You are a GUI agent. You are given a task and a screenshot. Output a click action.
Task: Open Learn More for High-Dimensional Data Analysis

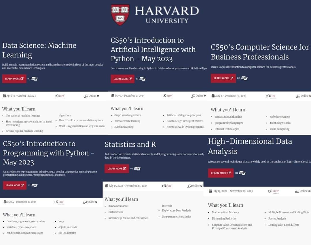(x=221, y=173)
